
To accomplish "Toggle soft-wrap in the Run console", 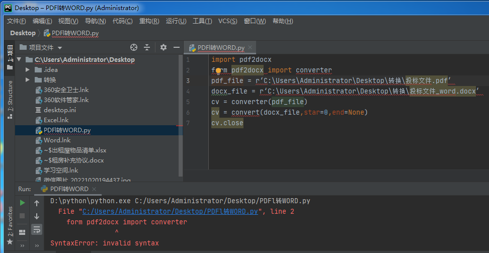I will pos(37,230).
